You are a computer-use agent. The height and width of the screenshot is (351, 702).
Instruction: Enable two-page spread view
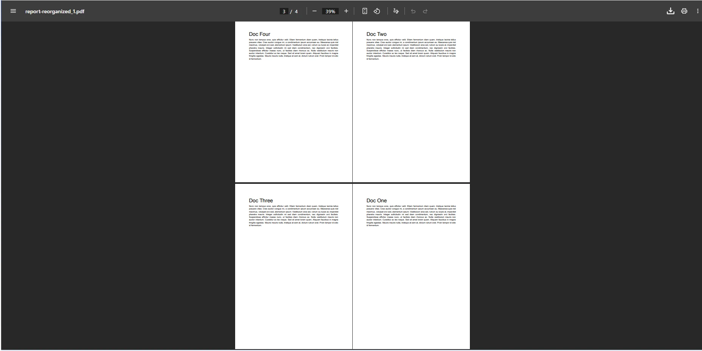click(x=364, y=11)
